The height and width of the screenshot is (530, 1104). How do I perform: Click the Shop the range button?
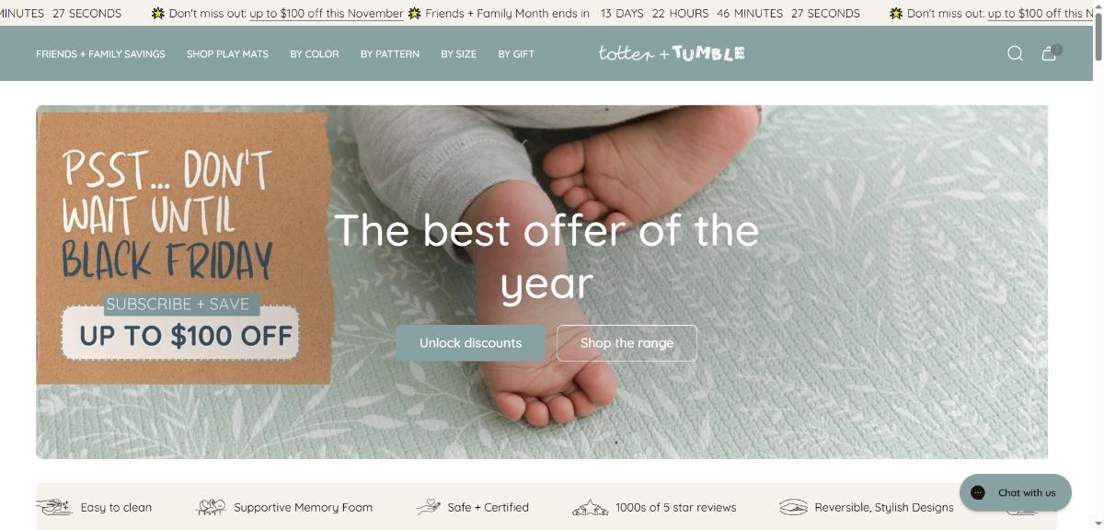(x=627, y=343)
